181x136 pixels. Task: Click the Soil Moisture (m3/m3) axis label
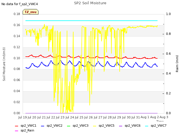coord(4,64)
